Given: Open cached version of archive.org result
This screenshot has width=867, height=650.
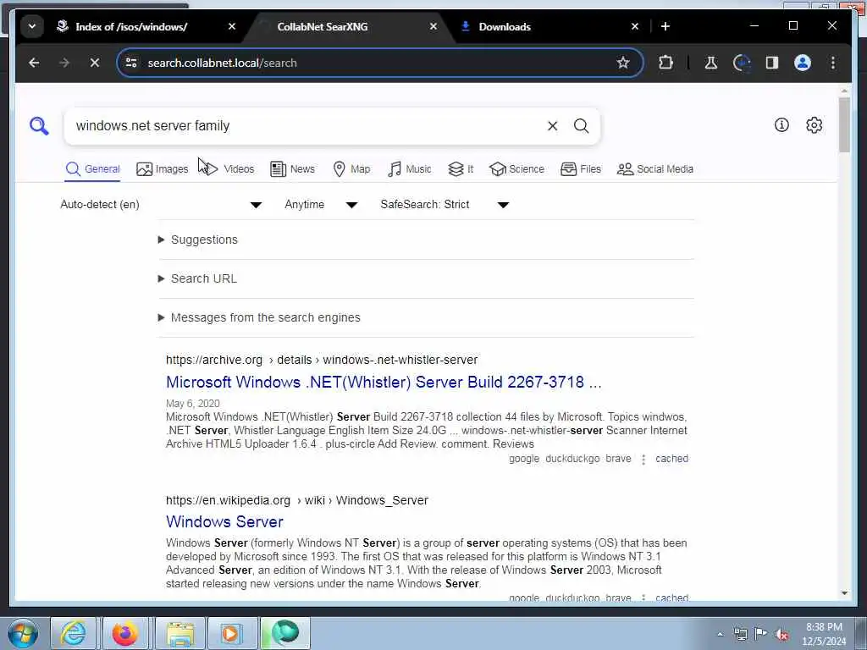Looking at the screenshot, I should point(671,459).
